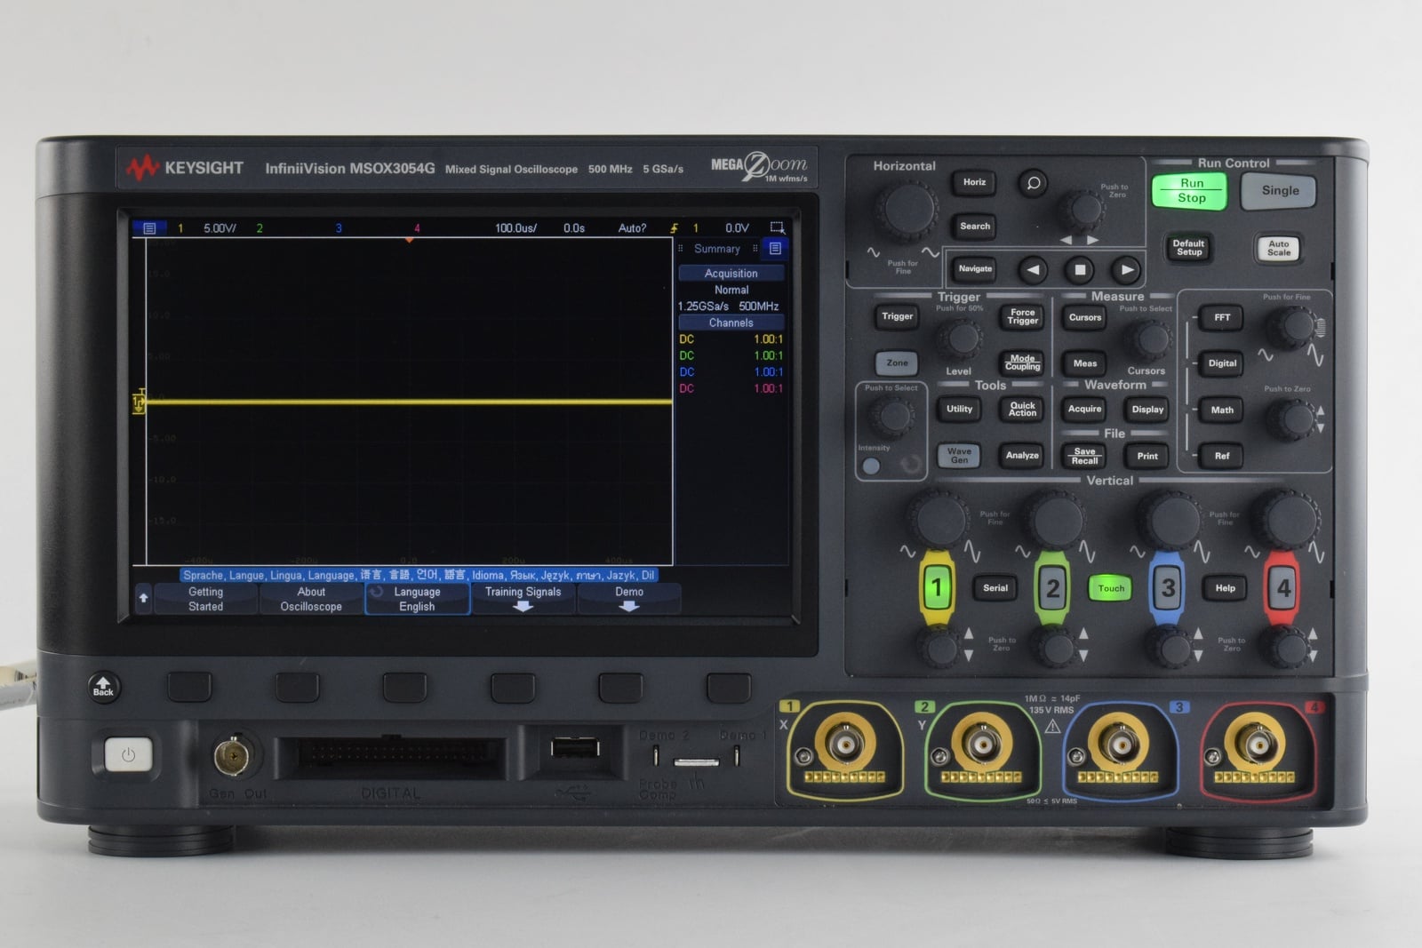Image resolution: width=1422 pixels, height=948 pixels.
Task: Click the intensity button beside Wave Gen
Action: 871,466
